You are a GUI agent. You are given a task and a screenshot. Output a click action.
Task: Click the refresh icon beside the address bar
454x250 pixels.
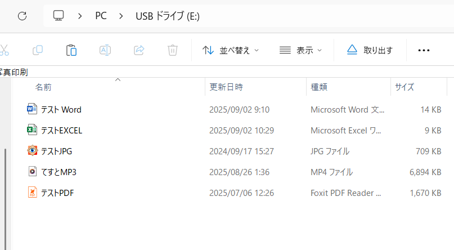click(x=23, y=16)
